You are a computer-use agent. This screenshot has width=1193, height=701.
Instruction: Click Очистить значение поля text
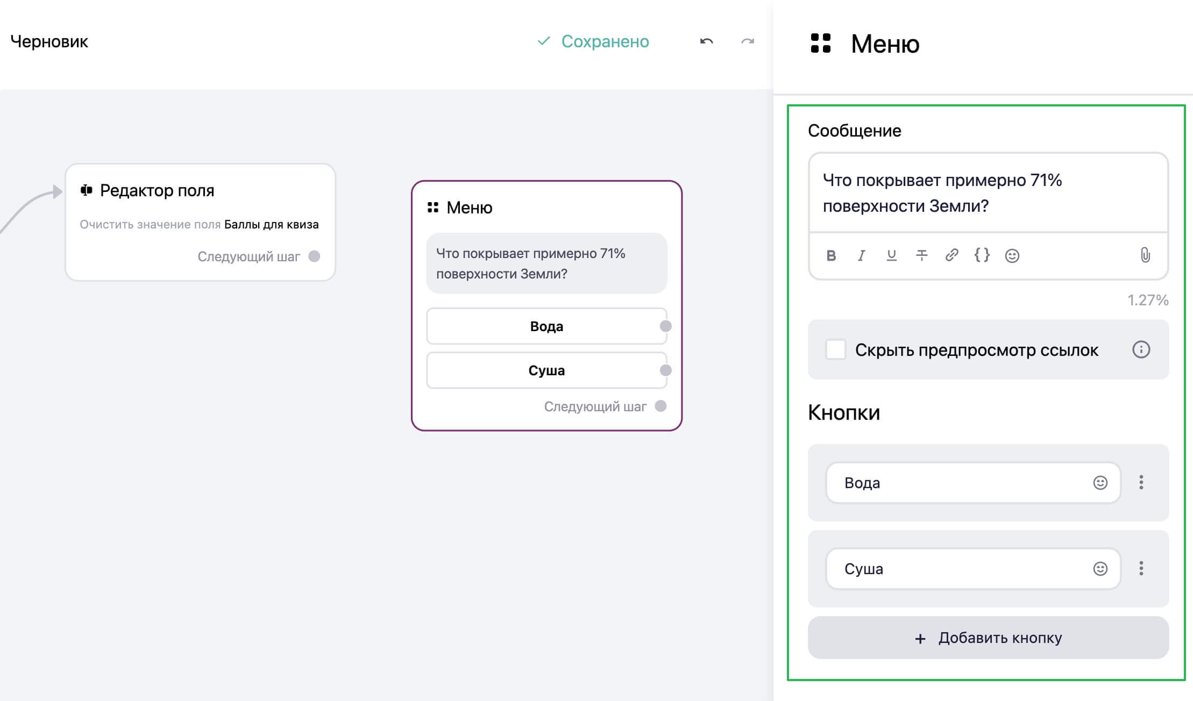[150, 225]
